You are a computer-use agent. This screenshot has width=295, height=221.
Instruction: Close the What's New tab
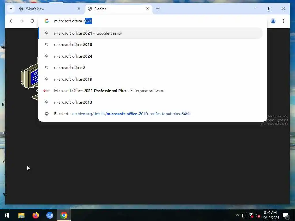tap(79, 9)
